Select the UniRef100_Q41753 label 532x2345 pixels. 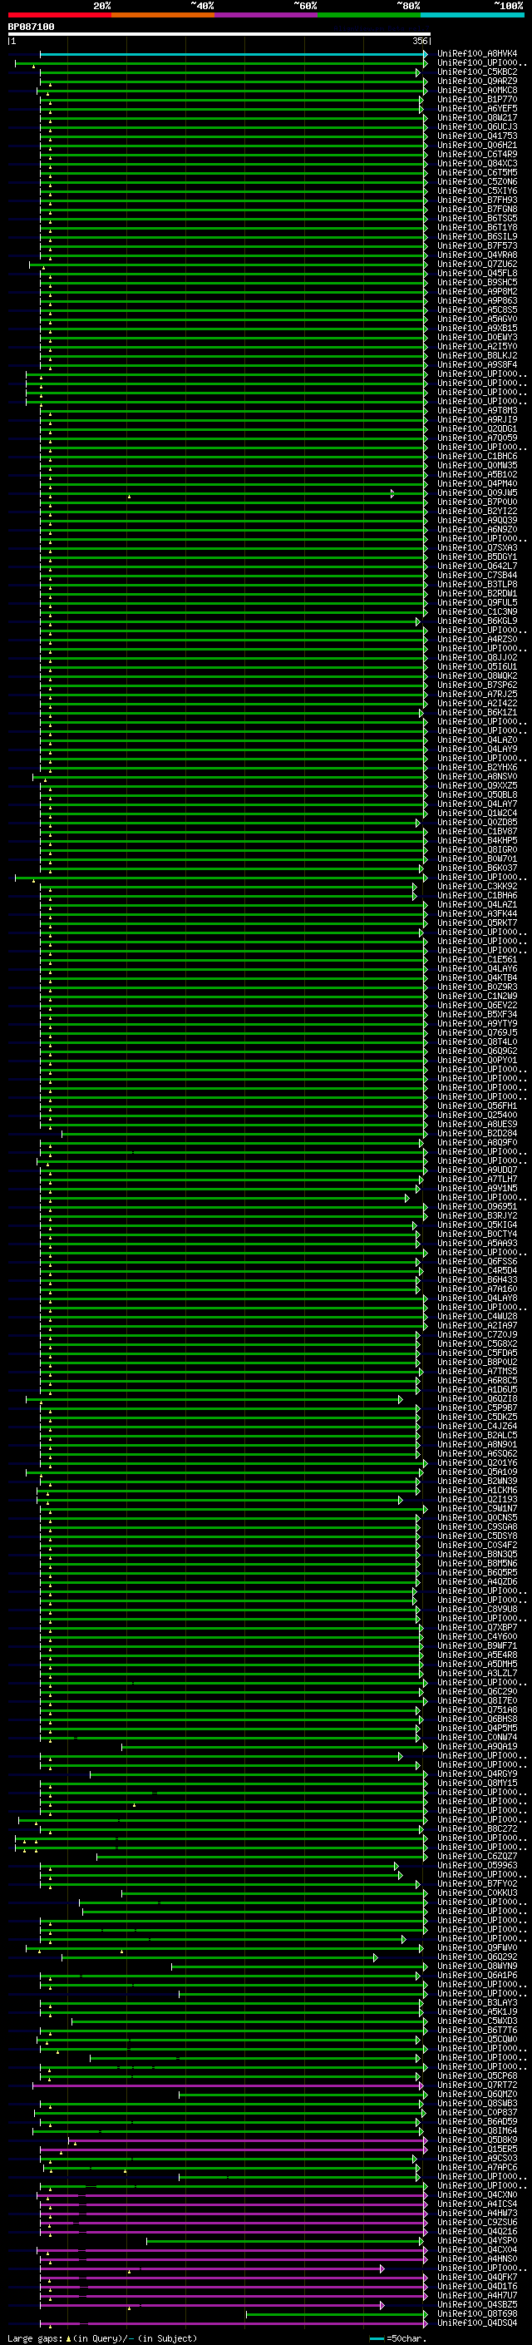pos(477,136)
